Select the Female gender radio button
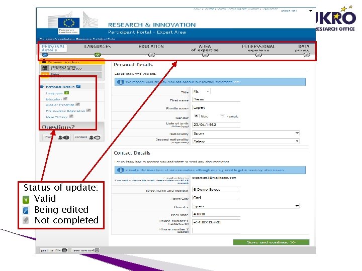 [222, 116]
